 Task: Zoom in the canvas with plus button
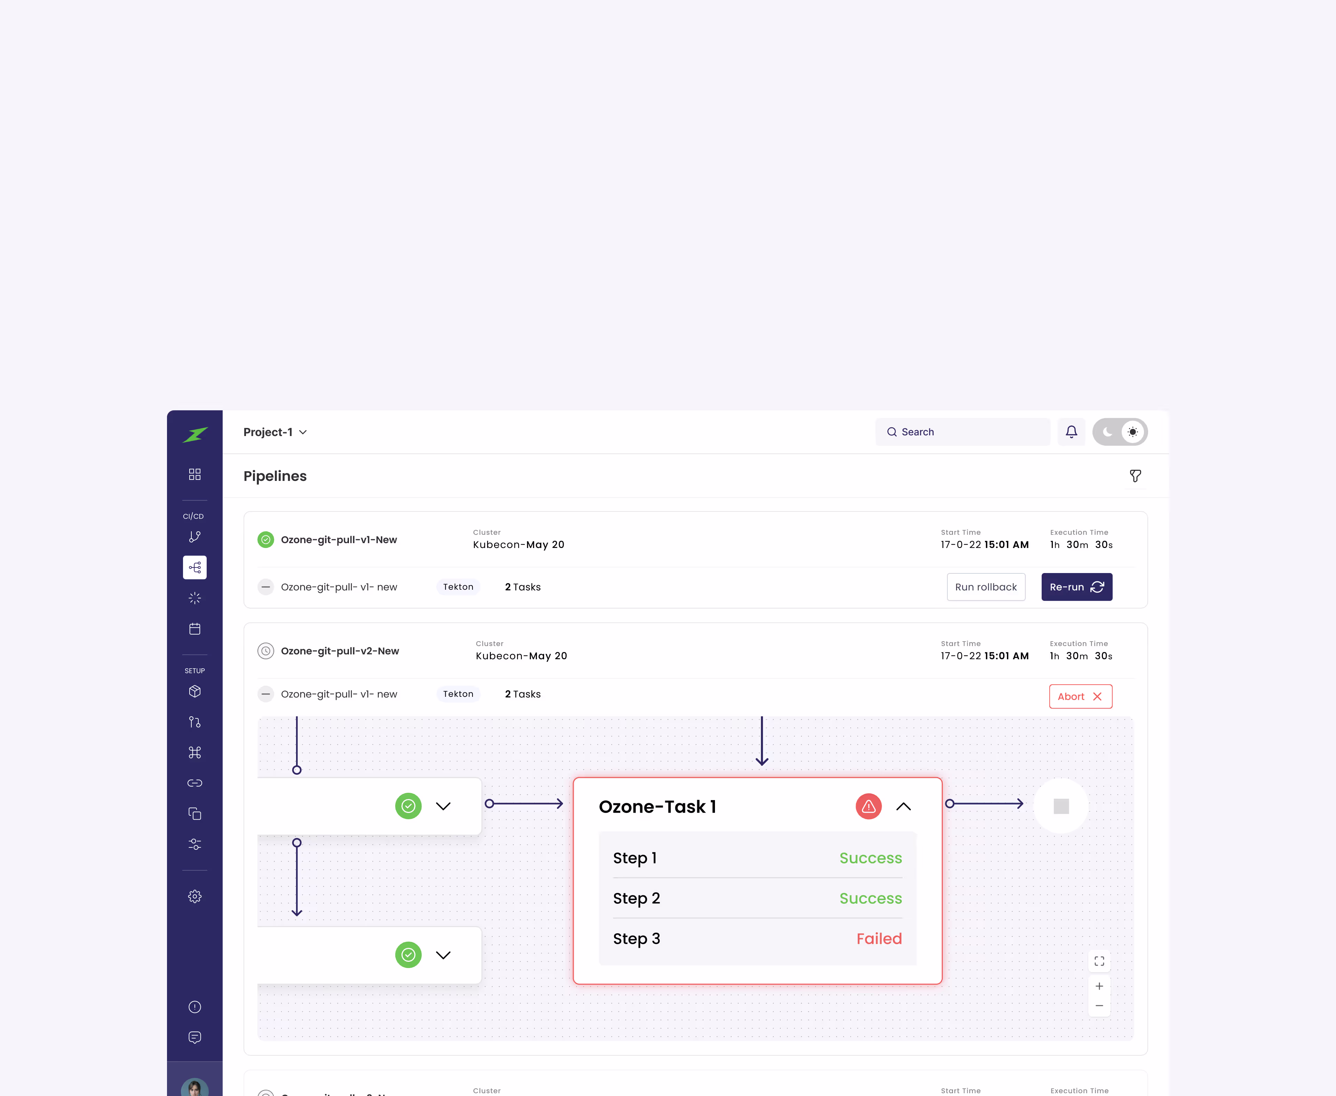tap(1099, 986)
